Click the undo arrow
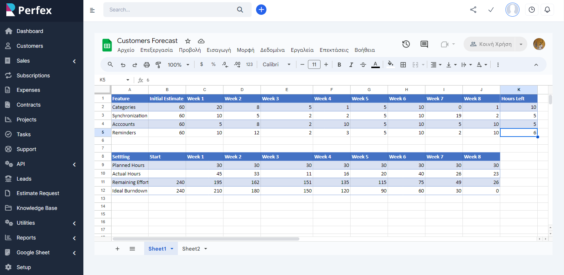The image size is (564, 275). click(123, 65)
